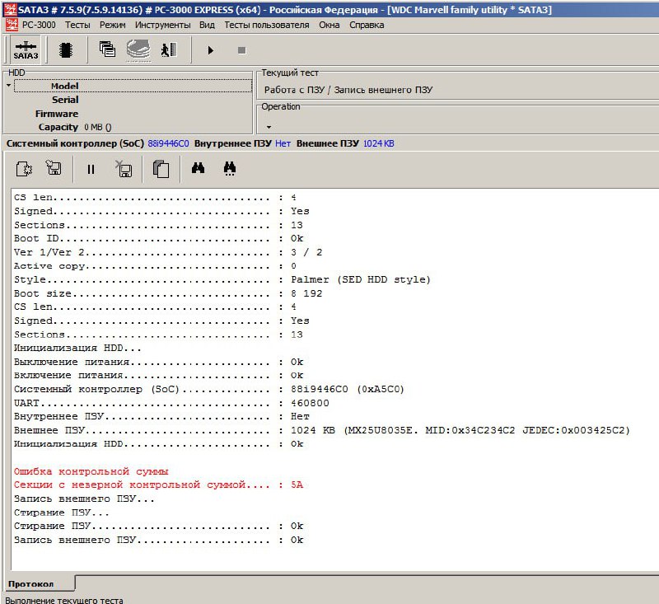Click the chip icon in main toolbar
659x604 pixels.
pos(64,50)
